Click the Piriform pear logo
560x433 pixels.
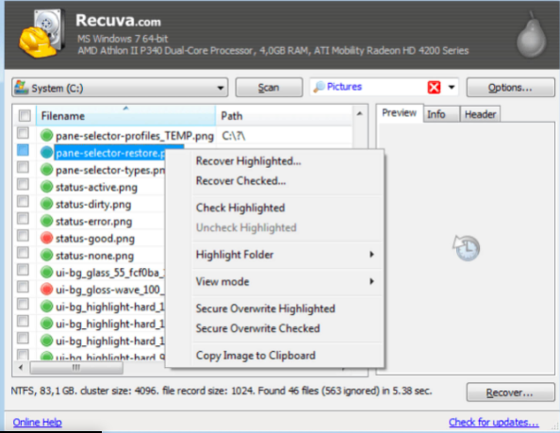tap(532, 35)
